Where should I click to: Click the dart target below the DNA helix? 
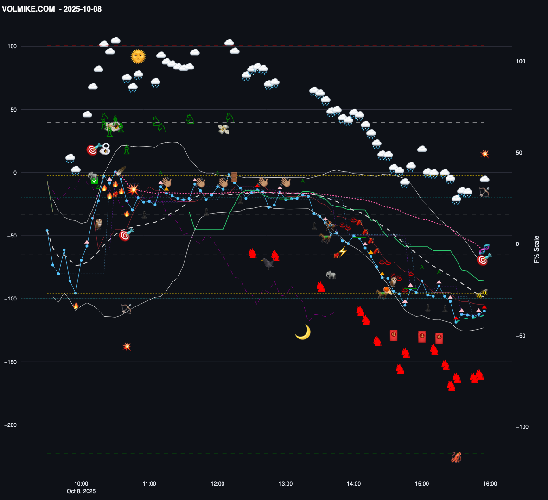[484, 260]
